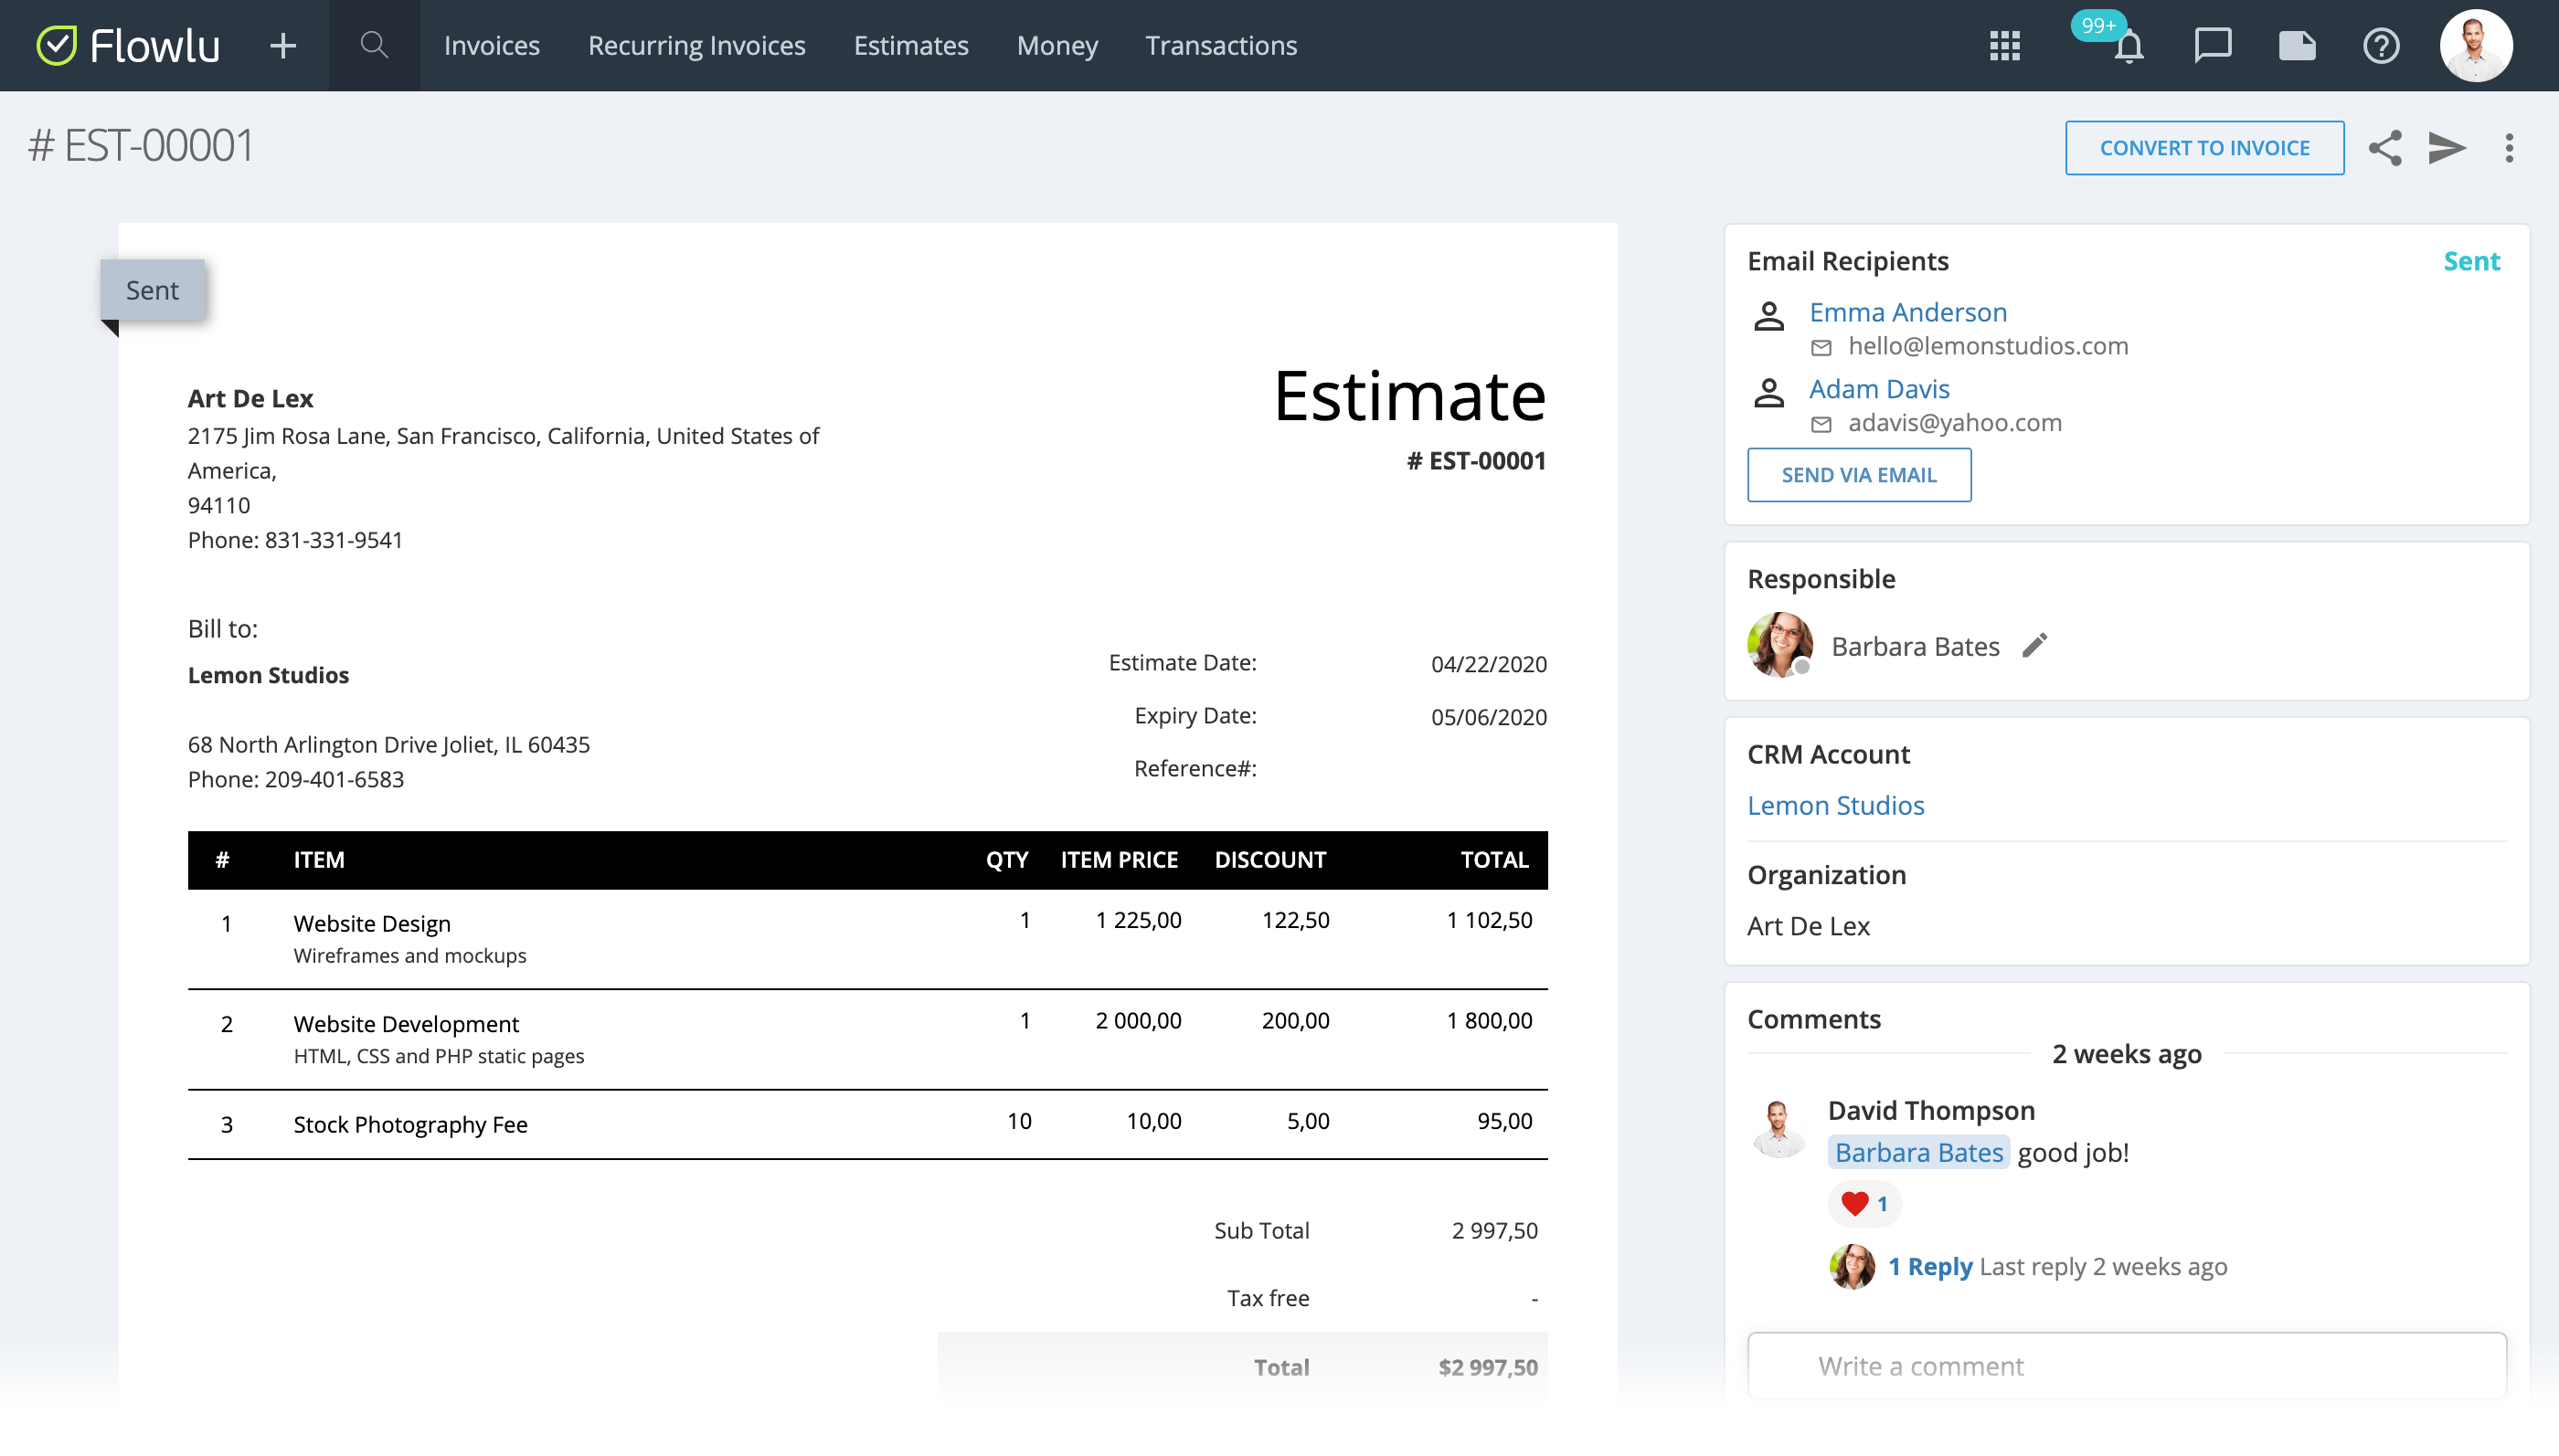This screenshot has width=2559, height=1456.
Task: Open notifications bell
Action: click(x=2129, y=47)
